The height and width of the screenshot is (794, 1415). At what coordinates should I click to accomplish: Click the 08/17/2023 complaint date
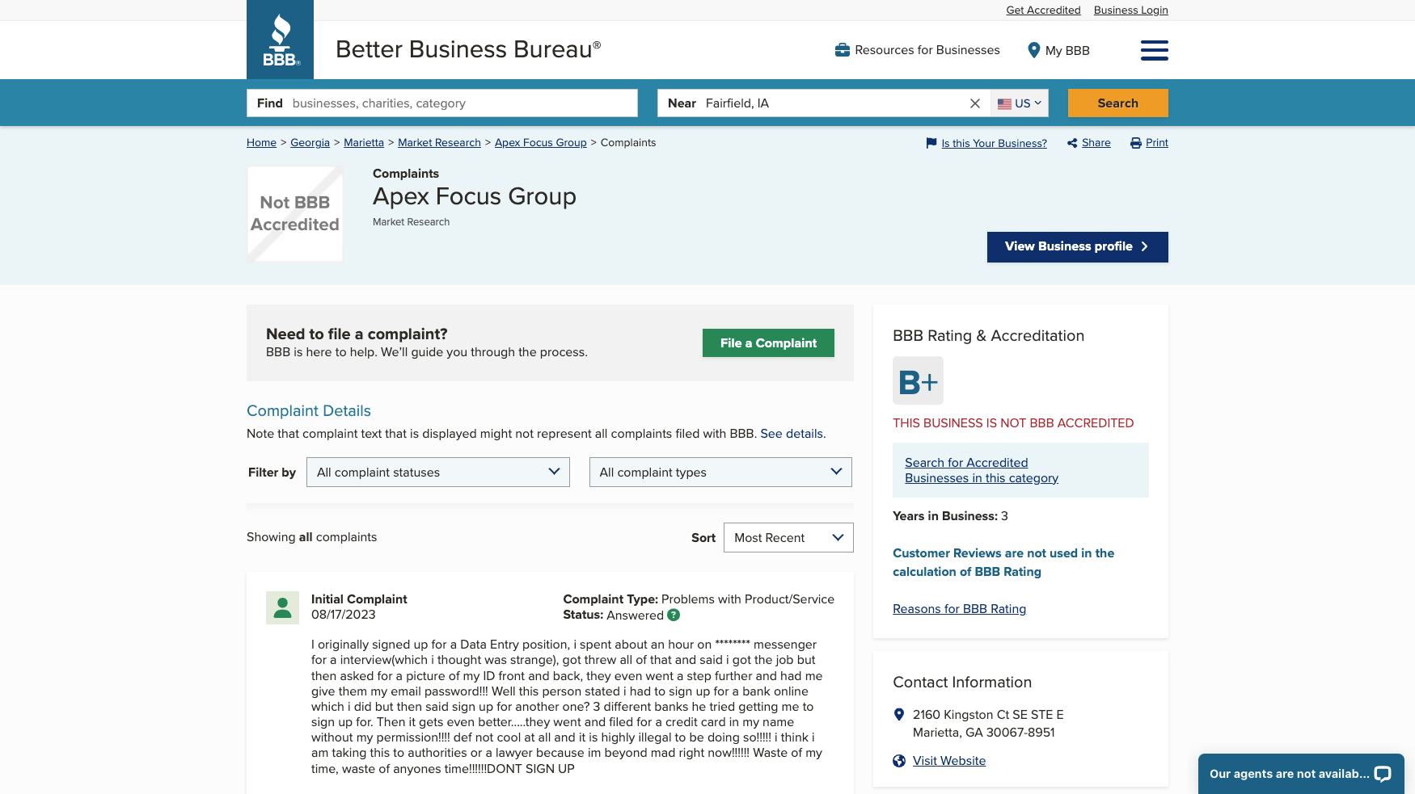[x=344, y=615]
